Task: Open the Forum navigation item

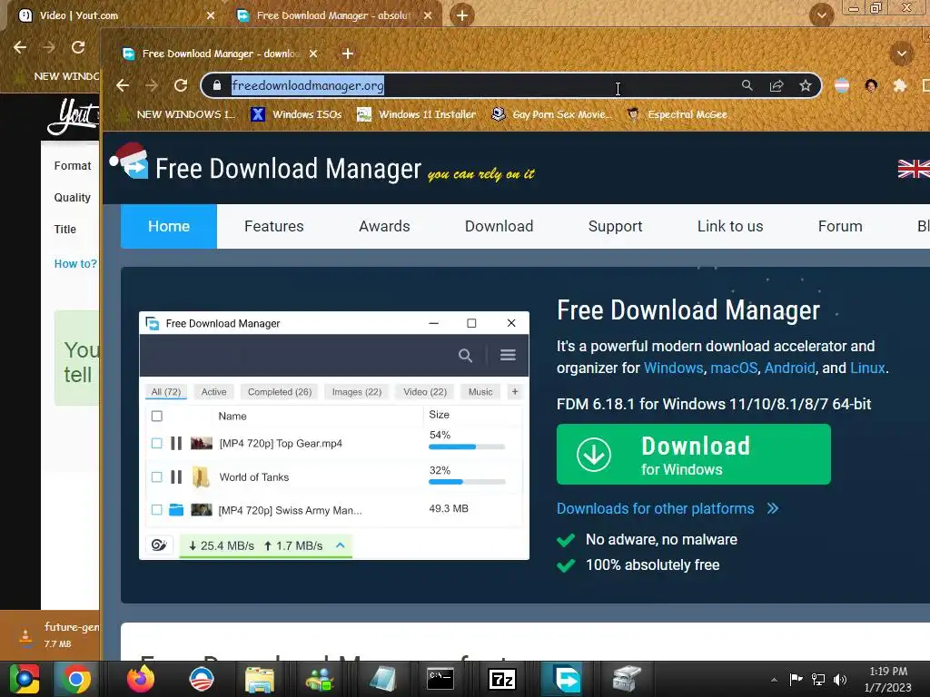Action: 840,226
